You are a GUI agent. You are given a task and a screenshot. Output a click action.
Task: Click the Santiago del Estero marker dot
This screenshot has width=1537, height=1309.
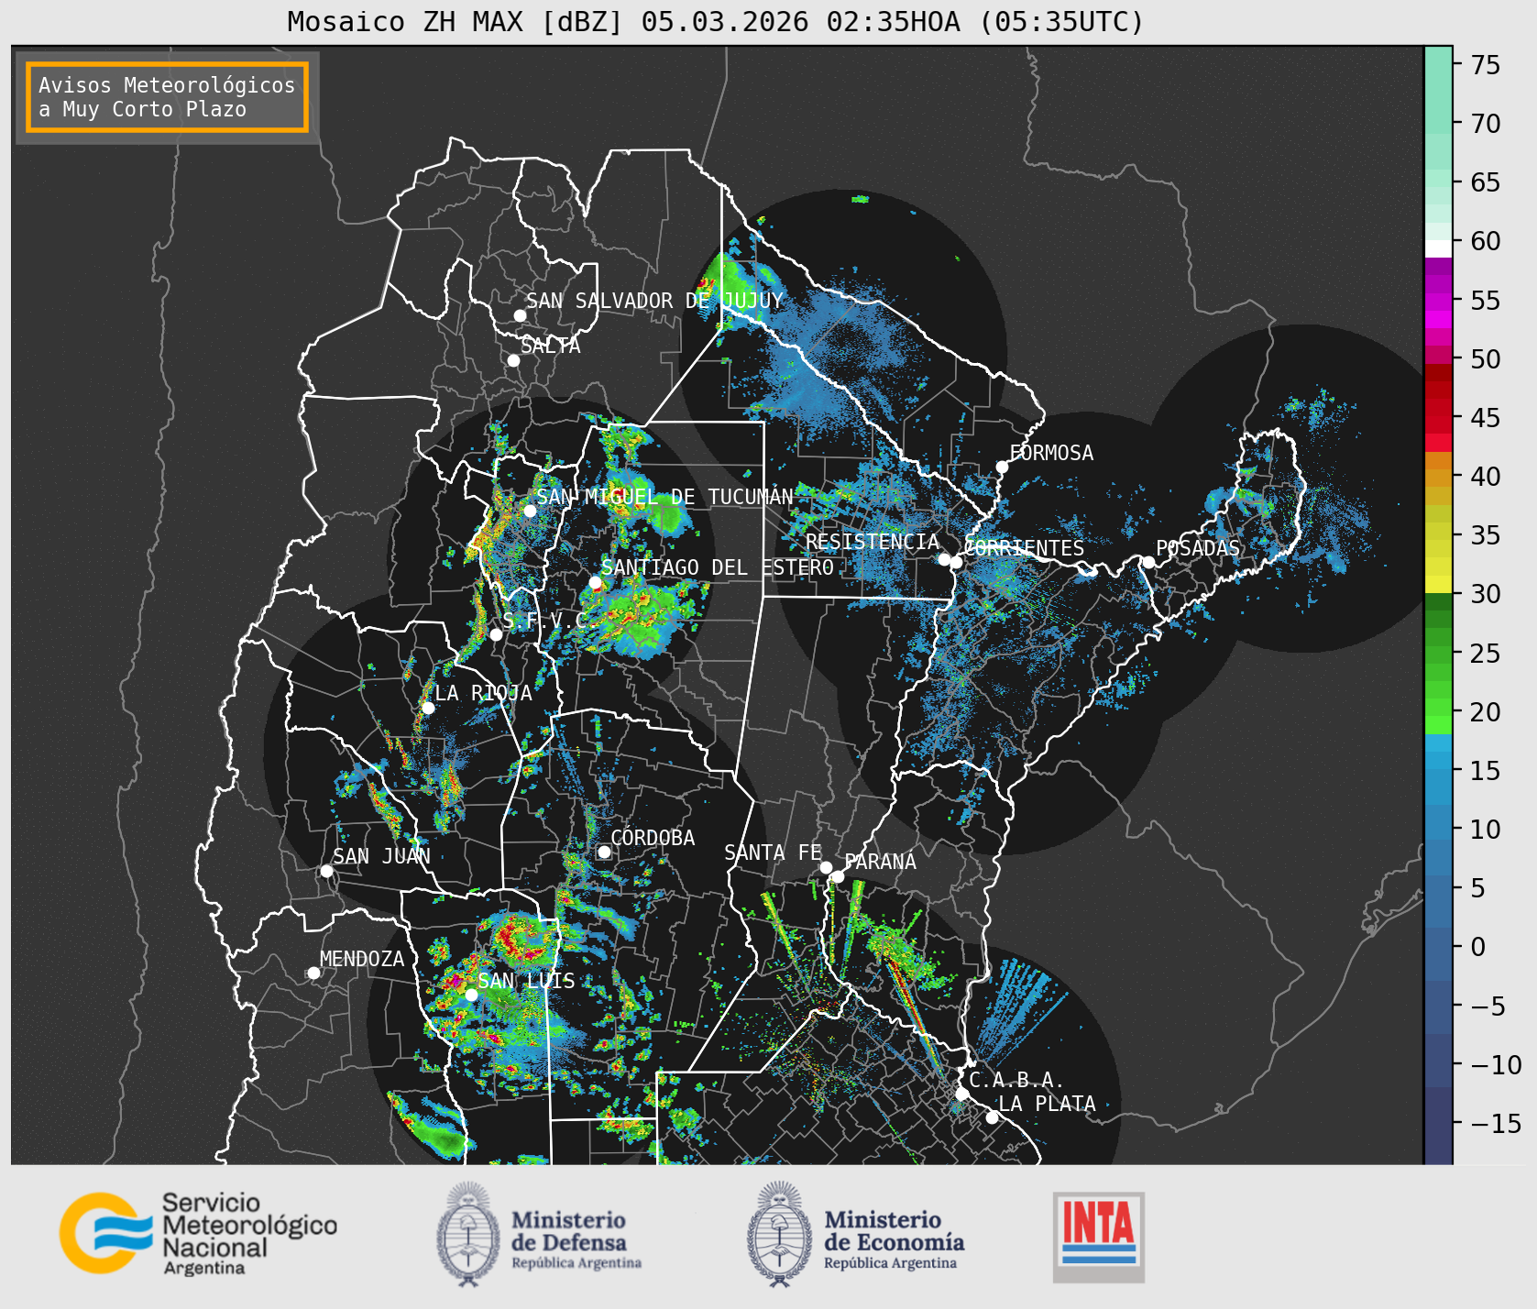coord(595,582)
